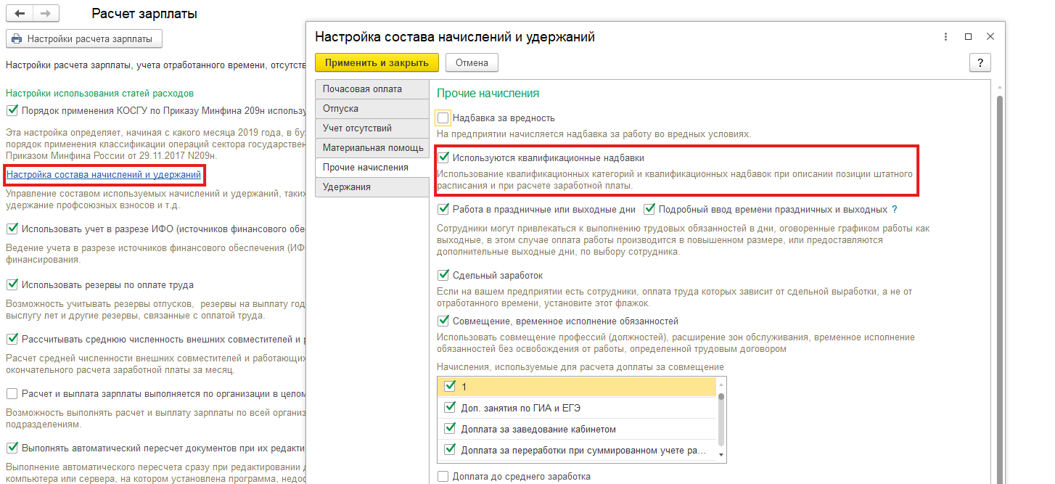Select Прочие начисления tab
The height and width of the screenshot is (484, 1055).
[372, 168]
